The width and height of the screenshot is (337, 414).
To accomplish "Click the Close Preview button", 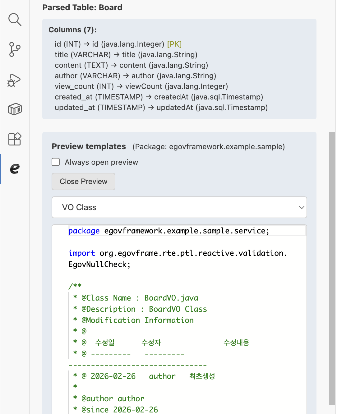I will [x=83, y=182].
